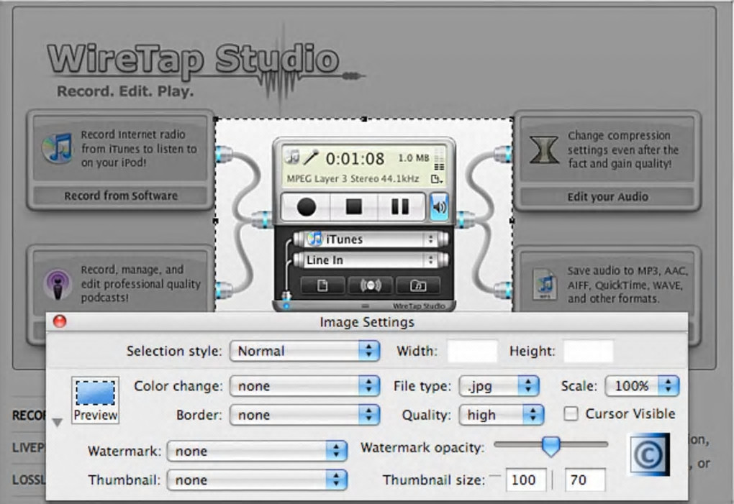Enable the Cursor Visible checkbox
Screen dimensions: 734x504
571,413
